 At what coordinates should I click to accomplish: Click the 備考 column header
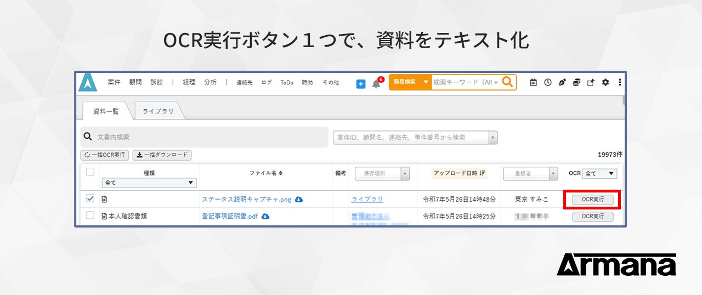coord(341,173)
